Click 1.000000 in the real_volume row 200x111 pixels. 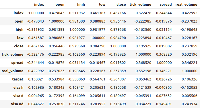[x=190, y=71]
